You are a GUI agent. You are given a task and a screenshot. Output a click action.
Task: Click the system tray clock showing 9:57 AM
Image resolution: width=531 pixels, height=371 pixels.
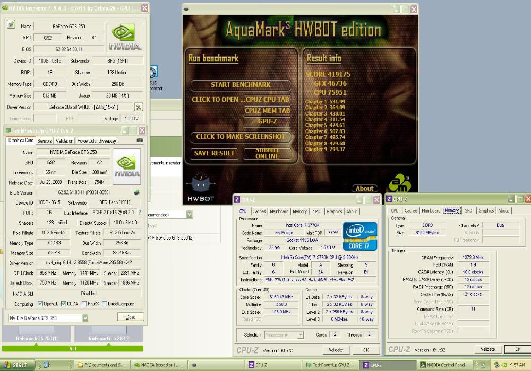click(x=517, y=365)
